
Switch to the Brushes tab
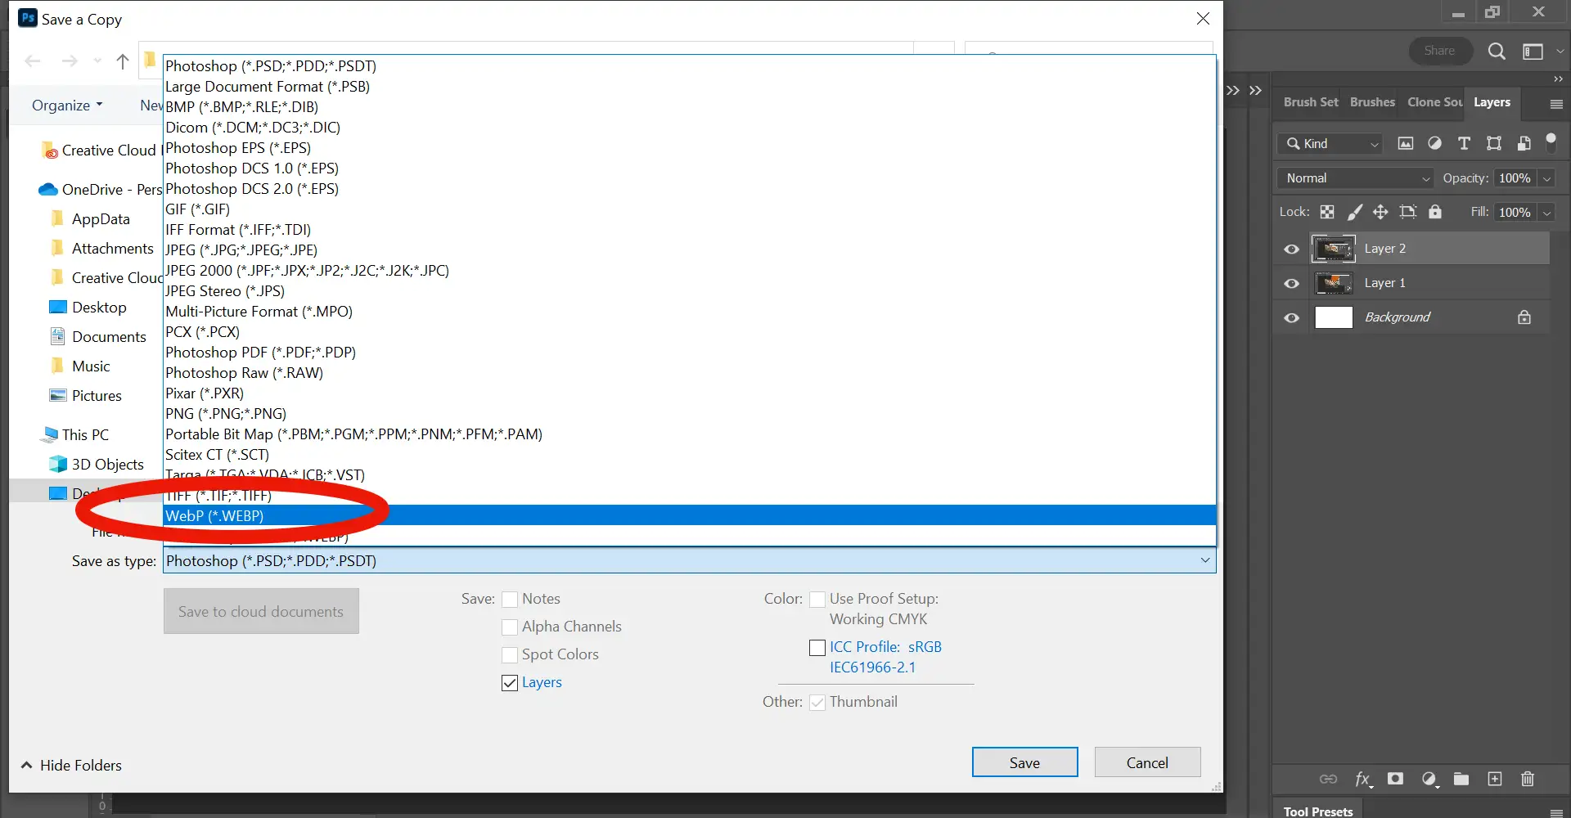[x=1372, y=102]
